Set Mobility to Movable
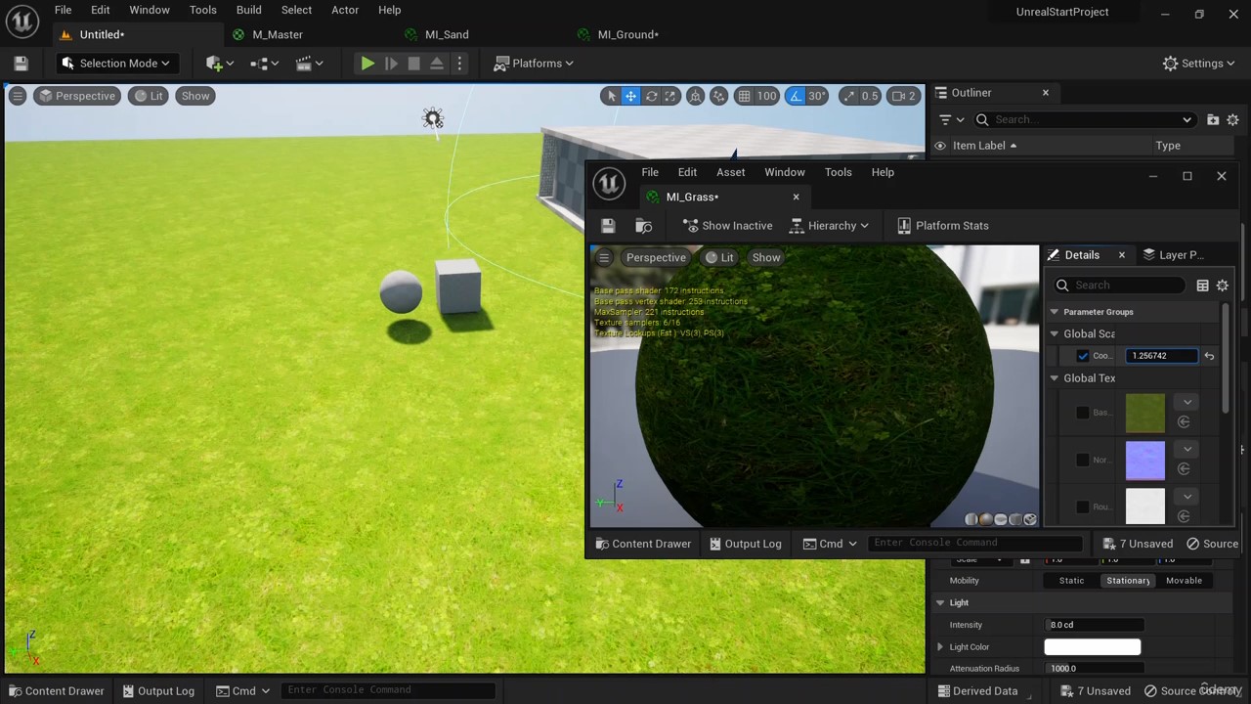The height and width of the screenshot is (704, 1251). coord(1184,581)
